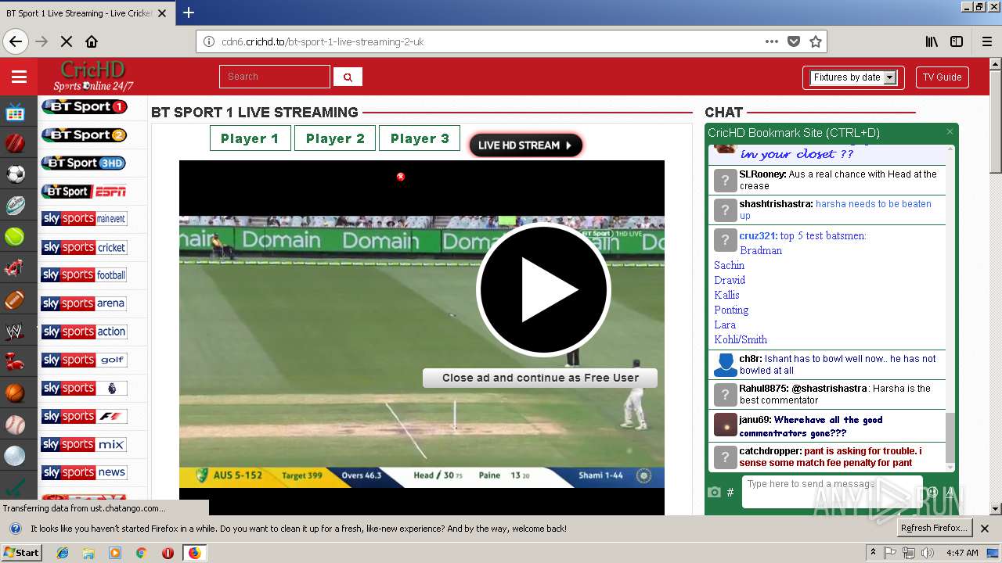Go back with Firefox back arrow

click(16, 41)
